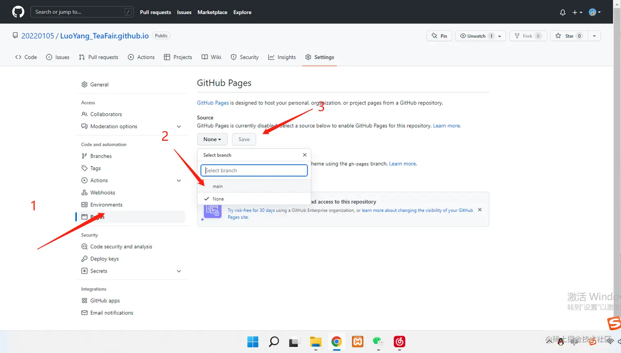Open Chrome from taskbar
This screenshot has height=353, width=621.
tap(336, 342)
